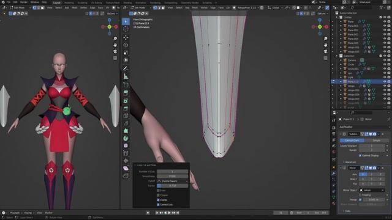
Task: Select the Cursor tool
Action: click(x=126, y=29)
